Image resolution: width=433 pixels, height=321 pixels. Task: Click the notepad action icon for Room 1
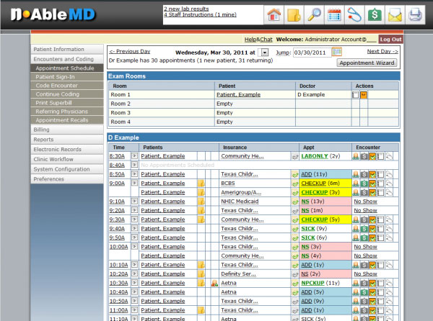[x=355, y=95]
